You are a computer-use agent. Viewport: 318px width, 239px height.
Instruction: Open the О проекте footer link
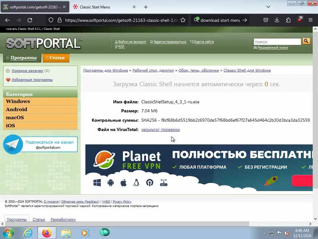coord(51,202)
